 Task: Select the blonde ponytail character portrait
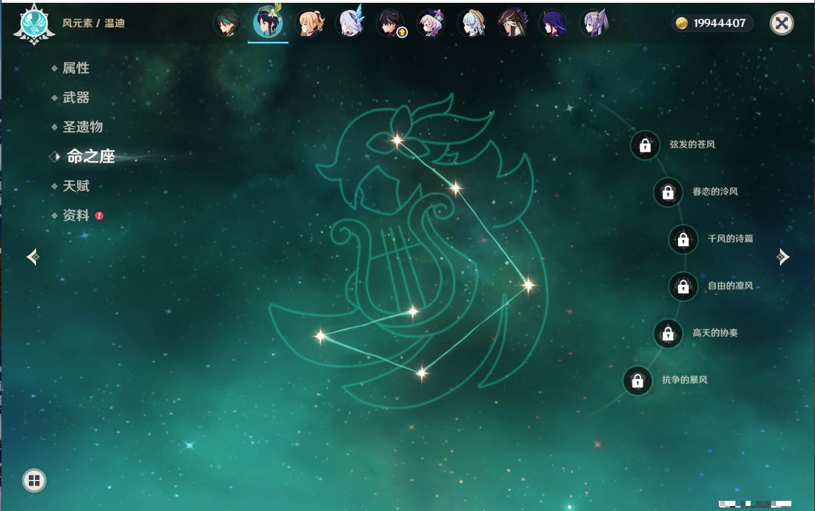click(310, 24)
